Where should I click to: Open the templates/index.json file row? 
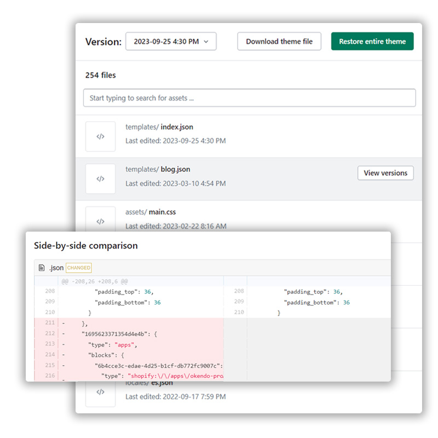coord(176,127)
